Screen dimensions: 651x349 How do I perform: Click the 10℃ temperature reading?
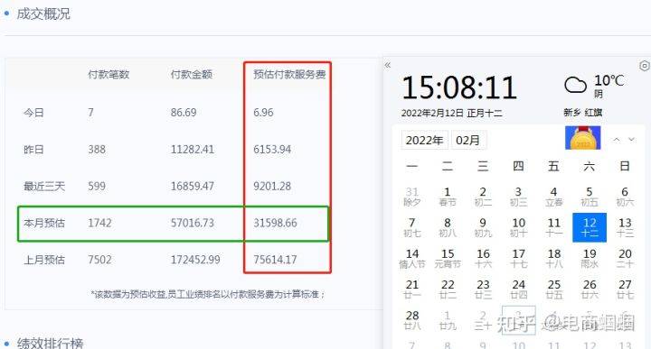point(609,80)
